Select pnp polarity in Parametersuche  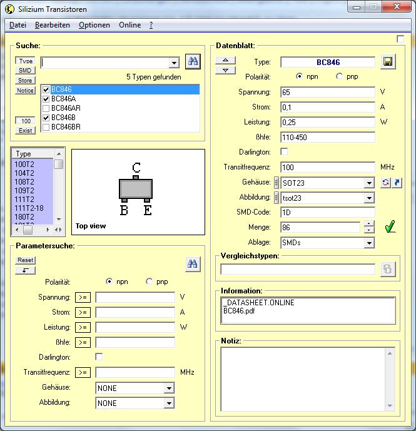(149, 281)
